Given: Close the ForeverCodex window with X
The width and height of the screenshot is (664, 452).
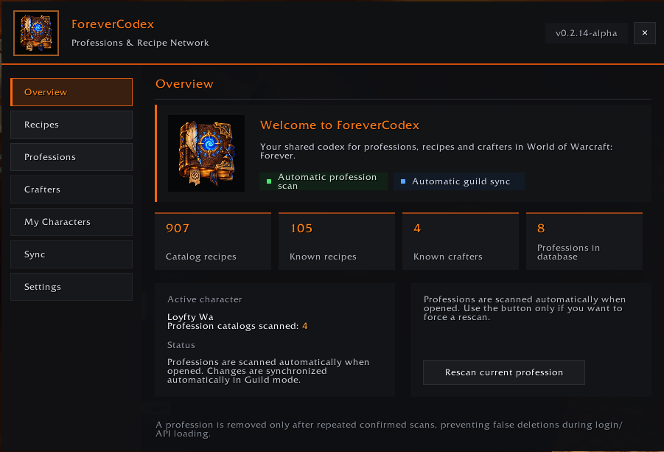Looking at the screenshot, I should (x=645, y=33).
